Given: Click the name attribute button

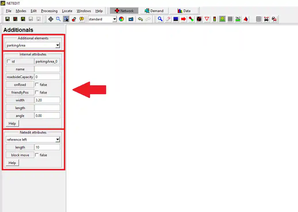Looking at the screenshot, I should click(x=20, y=69).
